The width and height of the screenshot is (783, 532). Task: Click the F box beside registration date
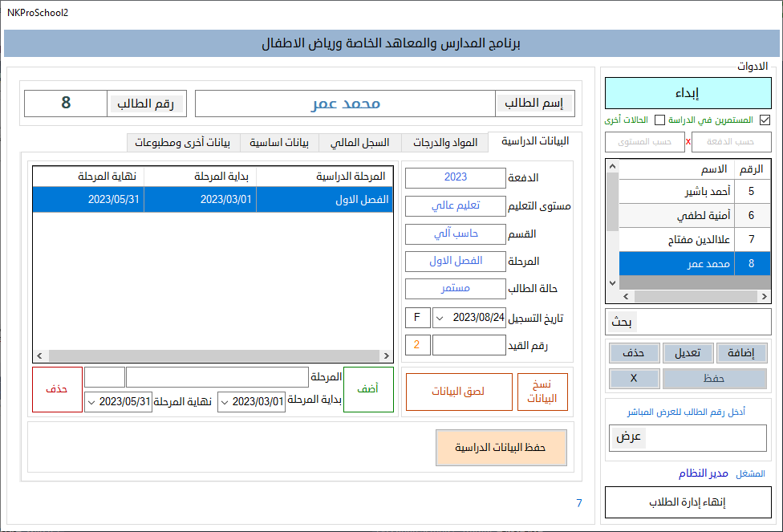coord(417,318)
